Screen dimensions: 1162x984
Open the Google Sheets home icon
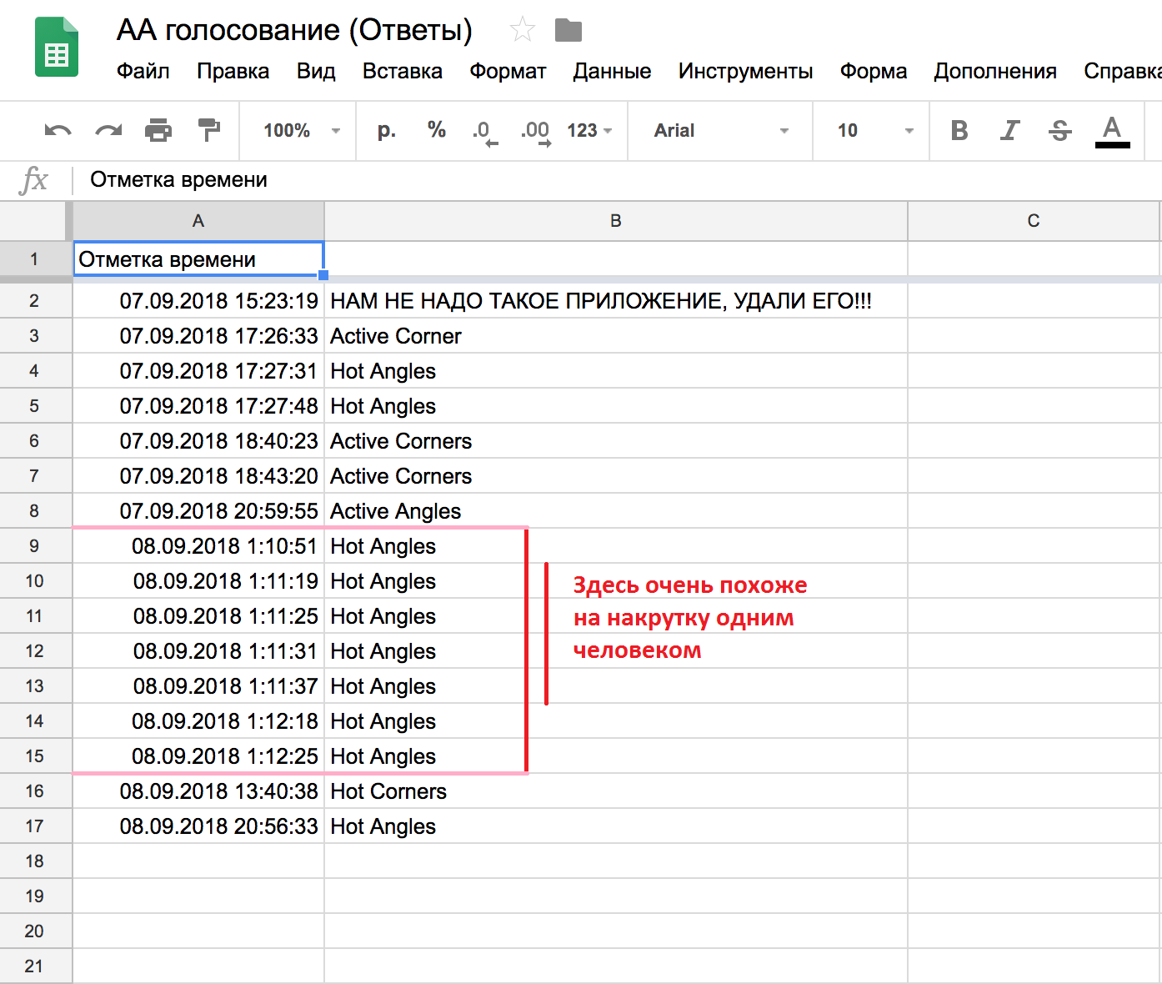tap(57, 48)
